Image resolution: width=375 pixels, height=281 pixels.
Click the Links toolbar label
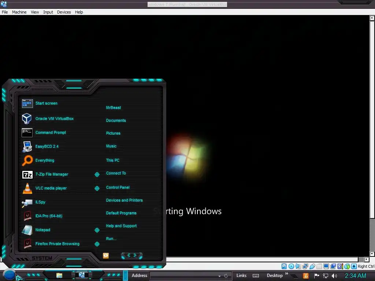pos(241,276)
